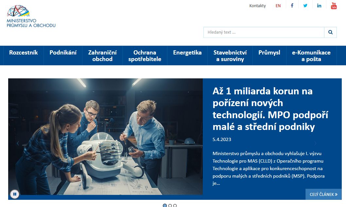This screenshot has height=207, width=346.
Task: Open the LinkedIn profile icon
Action: coord(319,6)
